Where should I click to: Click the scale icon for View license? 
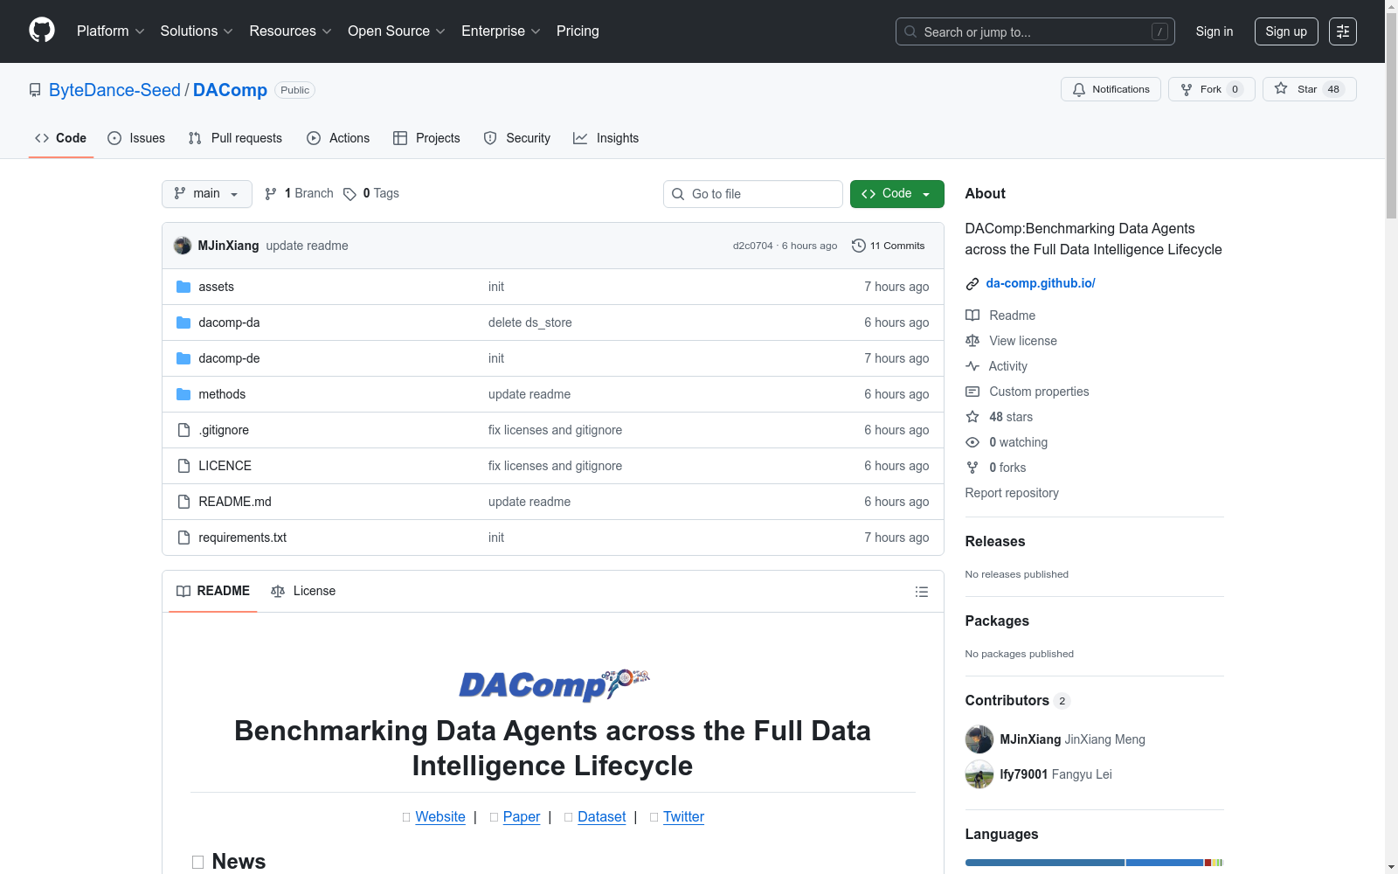(972, 341)
